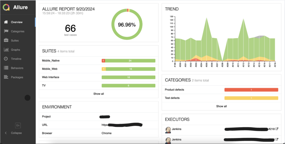
Task: Open the Suites menu item
Action: pos(15,40)
